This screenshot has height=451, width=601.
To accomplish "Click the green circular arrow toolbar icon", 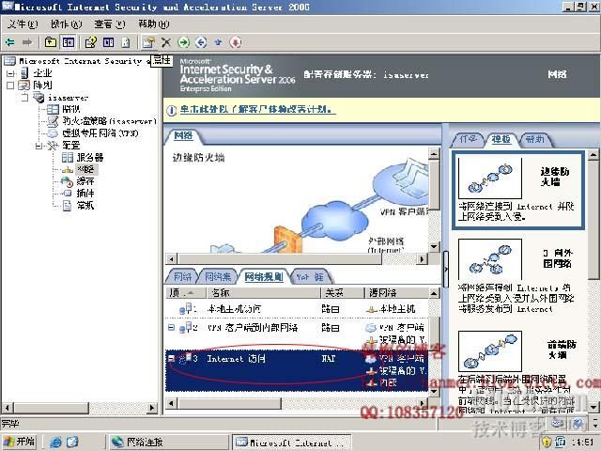I will (184, 41).
